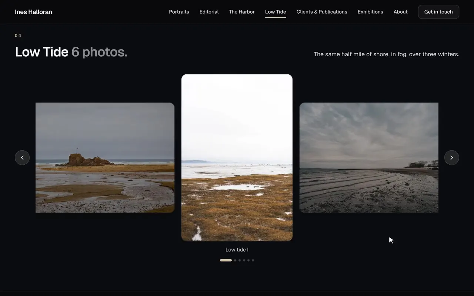Open Clients & Publications page

[x=322, y=12]
